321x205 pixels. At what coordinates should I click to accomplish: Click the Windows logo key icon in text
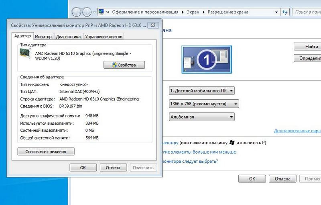pos(232,142)
